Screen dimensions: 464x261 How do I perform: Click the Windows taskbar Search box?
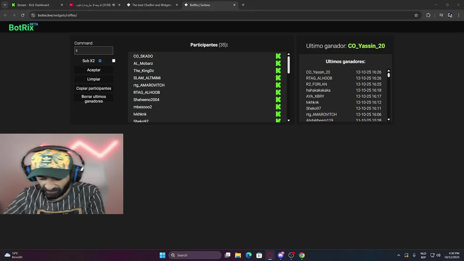pyautogui.click(x=195, y=255)
